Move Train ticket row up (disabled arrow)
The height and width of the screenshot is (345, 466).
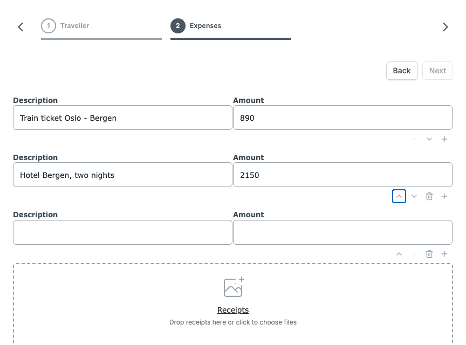[x=414, y=139]
